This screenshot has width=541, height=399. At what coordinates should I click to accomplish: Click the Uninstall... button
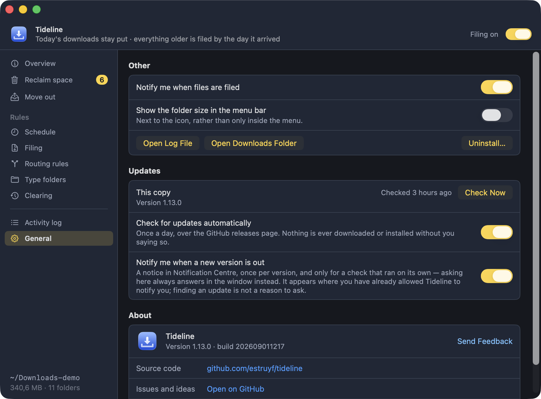[x=487, y=143]
